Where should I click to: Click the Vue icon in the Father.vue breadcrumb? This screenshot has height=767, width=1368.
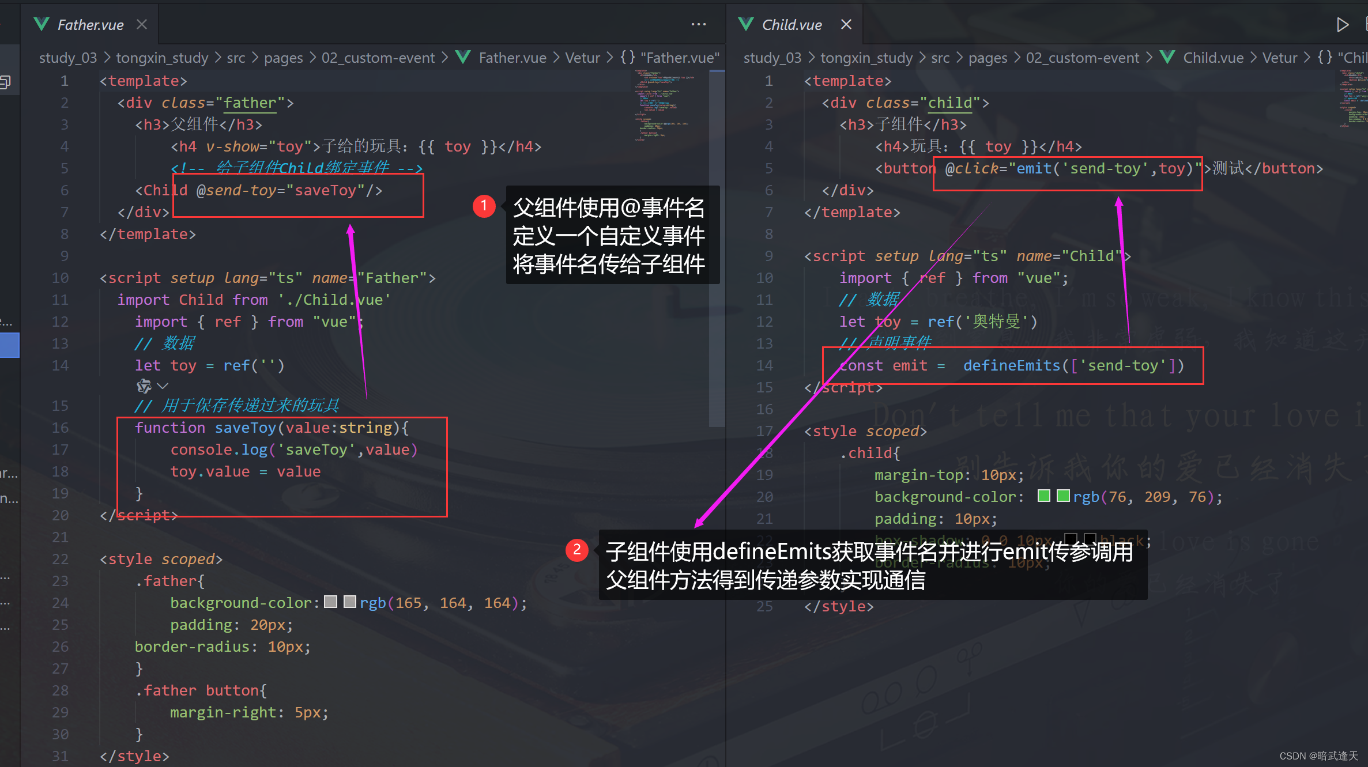coord(463,57)
